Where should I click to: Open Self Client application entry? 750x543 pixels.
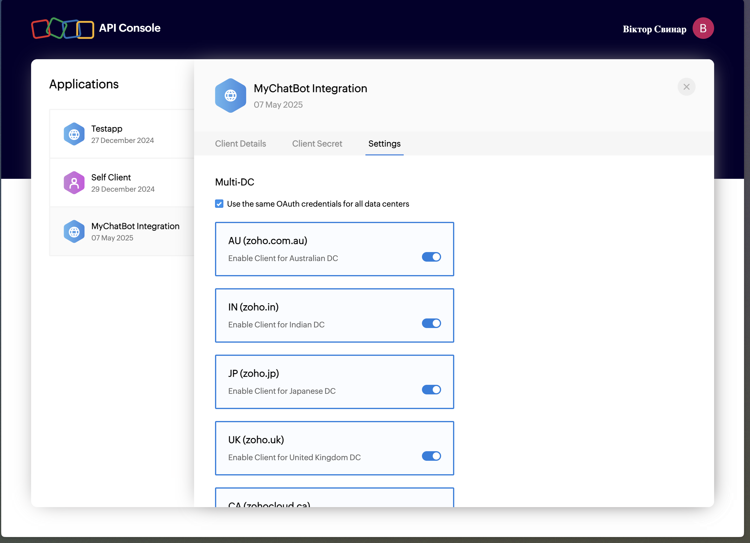click(122, 183)
